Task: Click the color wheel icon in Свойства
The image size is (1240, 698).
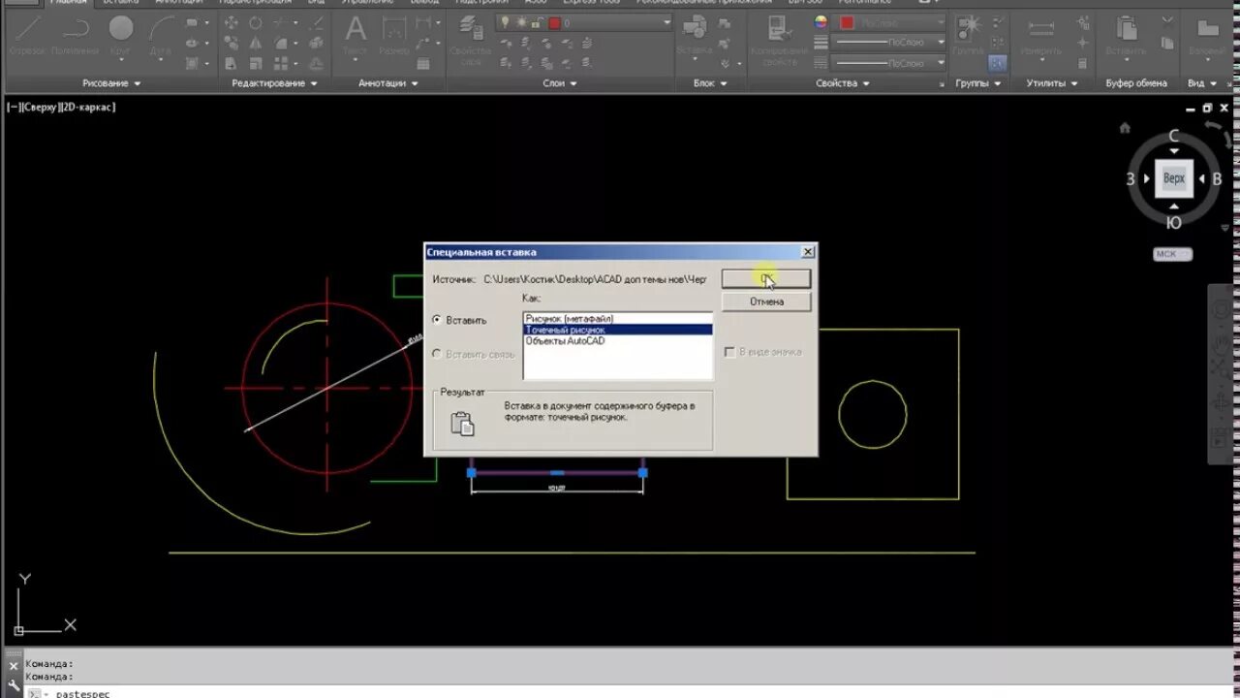Action: click(x=821, y=21)
